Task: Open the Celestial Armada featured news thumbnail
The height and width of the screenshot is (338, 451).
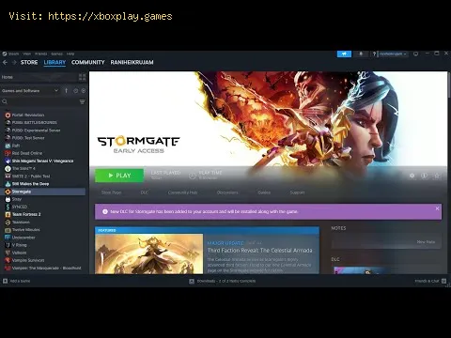Action: (149, 253)
